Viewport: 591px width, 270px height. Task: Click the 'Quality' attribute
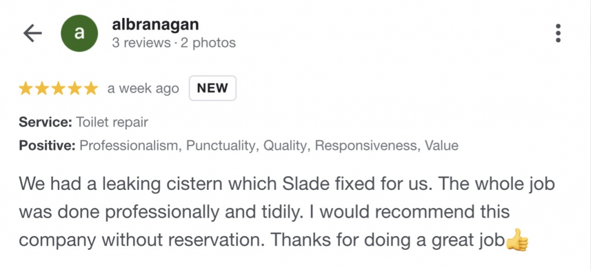coord(285,146)
